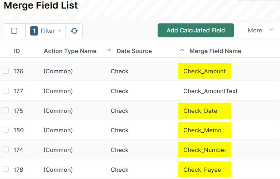
Task: Select the checkbox for row 175
Action: (6, 110)
